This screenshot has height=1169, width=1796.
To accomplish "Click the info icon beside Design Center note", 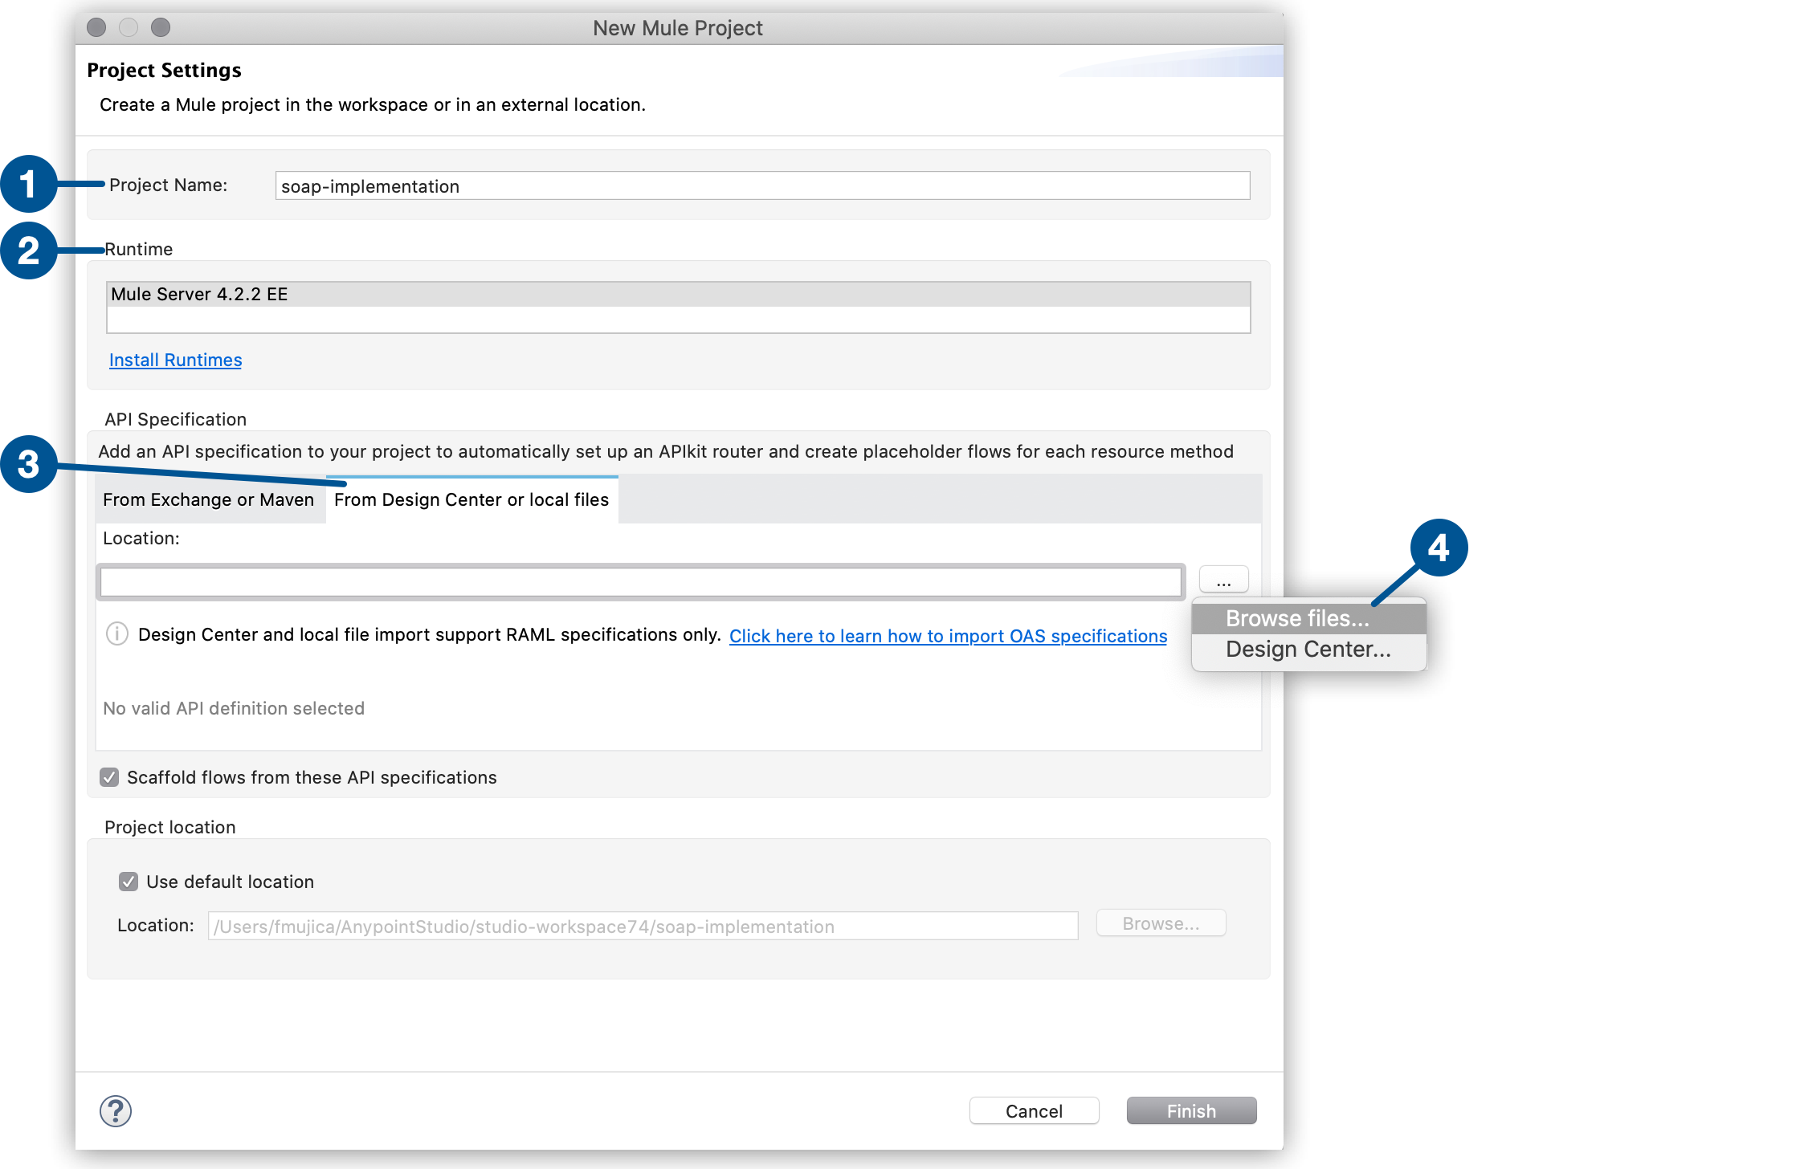I will click(117, 633).
